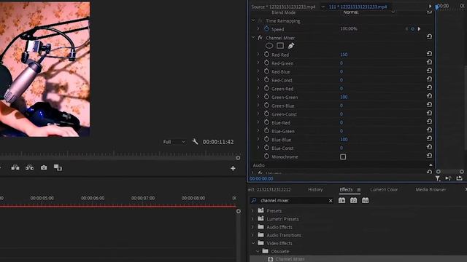This screenshot has width=467, height=262.
Task: Click program monitor timecode 00:00:11:42
Action: [218, 142]
